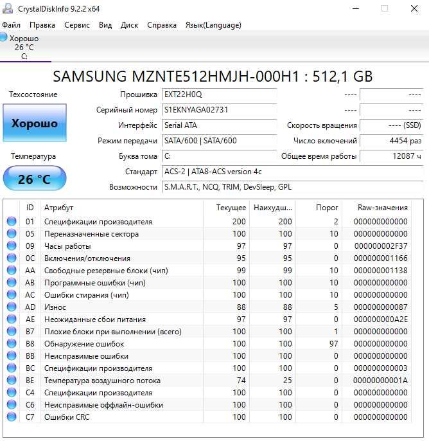Click status icon for C6 Неисправимые оффлайн-ошибки
The image size is (429, 441).
point(12,405)
